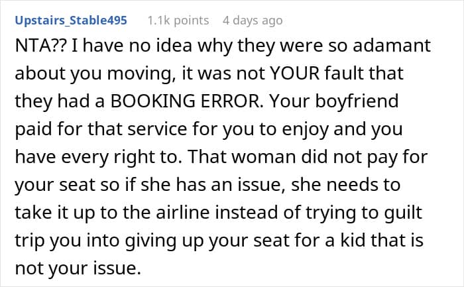Click the capitalized word YOUR
464x287 pixels.
pos(295,74)
